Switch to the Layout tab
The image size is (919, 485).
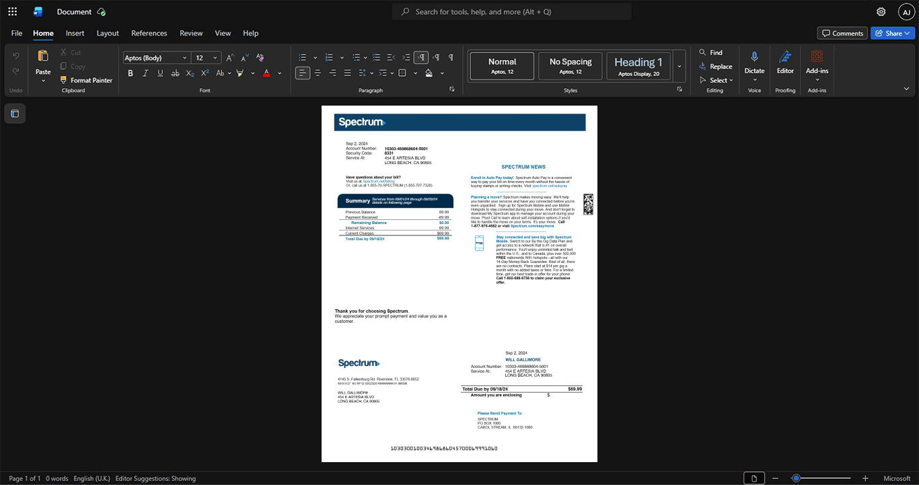[108, 33]
